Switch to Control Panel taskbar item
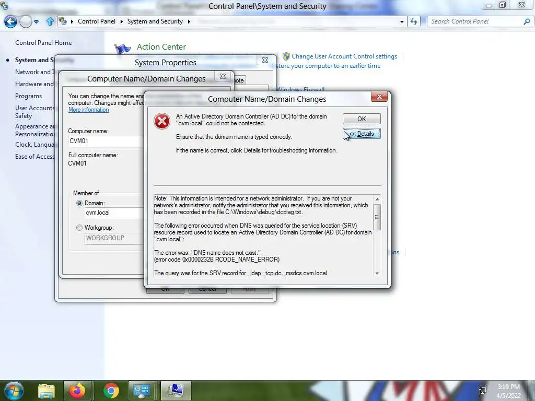The width and height of the screenshot is (535, 401). [142, 391]
